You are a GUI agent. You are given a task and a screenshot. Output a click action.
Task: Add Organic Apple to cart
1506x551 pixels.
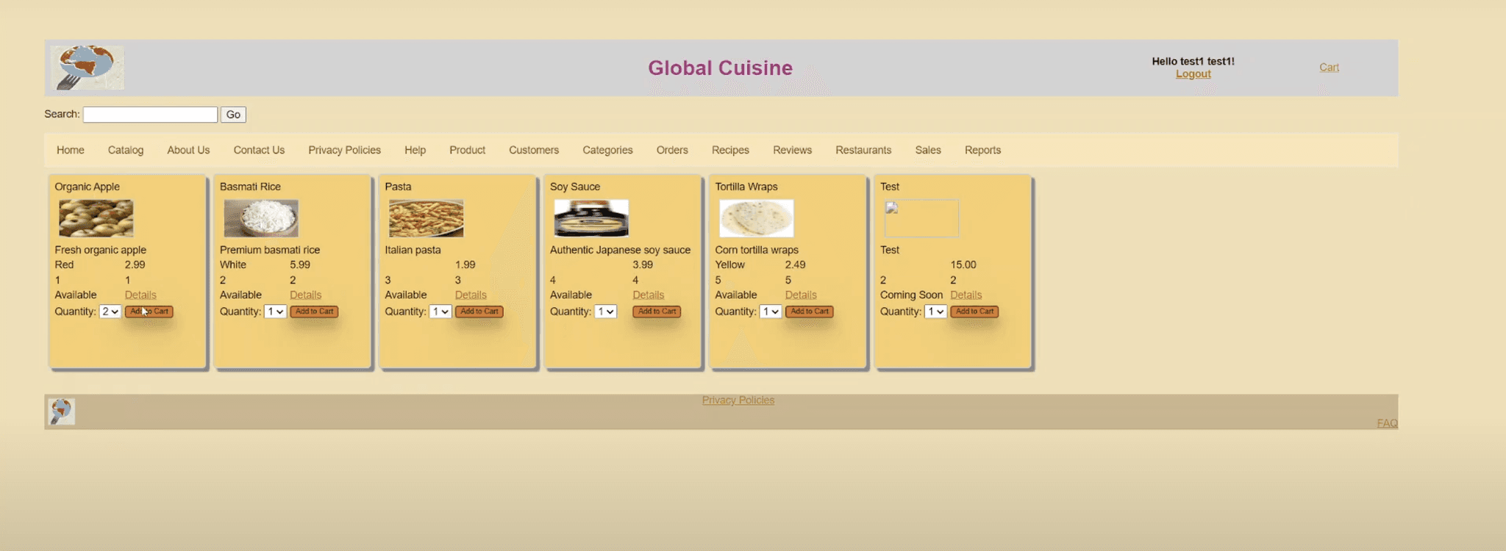149,311
